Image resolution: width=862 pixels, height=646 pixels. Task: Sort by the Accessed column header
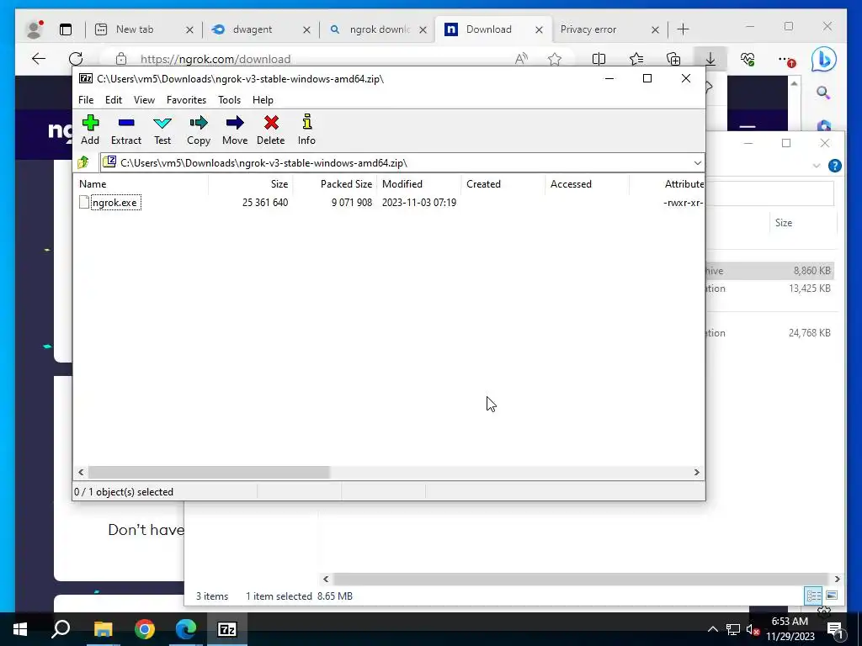pyautogui.click(x=587, y=184)
